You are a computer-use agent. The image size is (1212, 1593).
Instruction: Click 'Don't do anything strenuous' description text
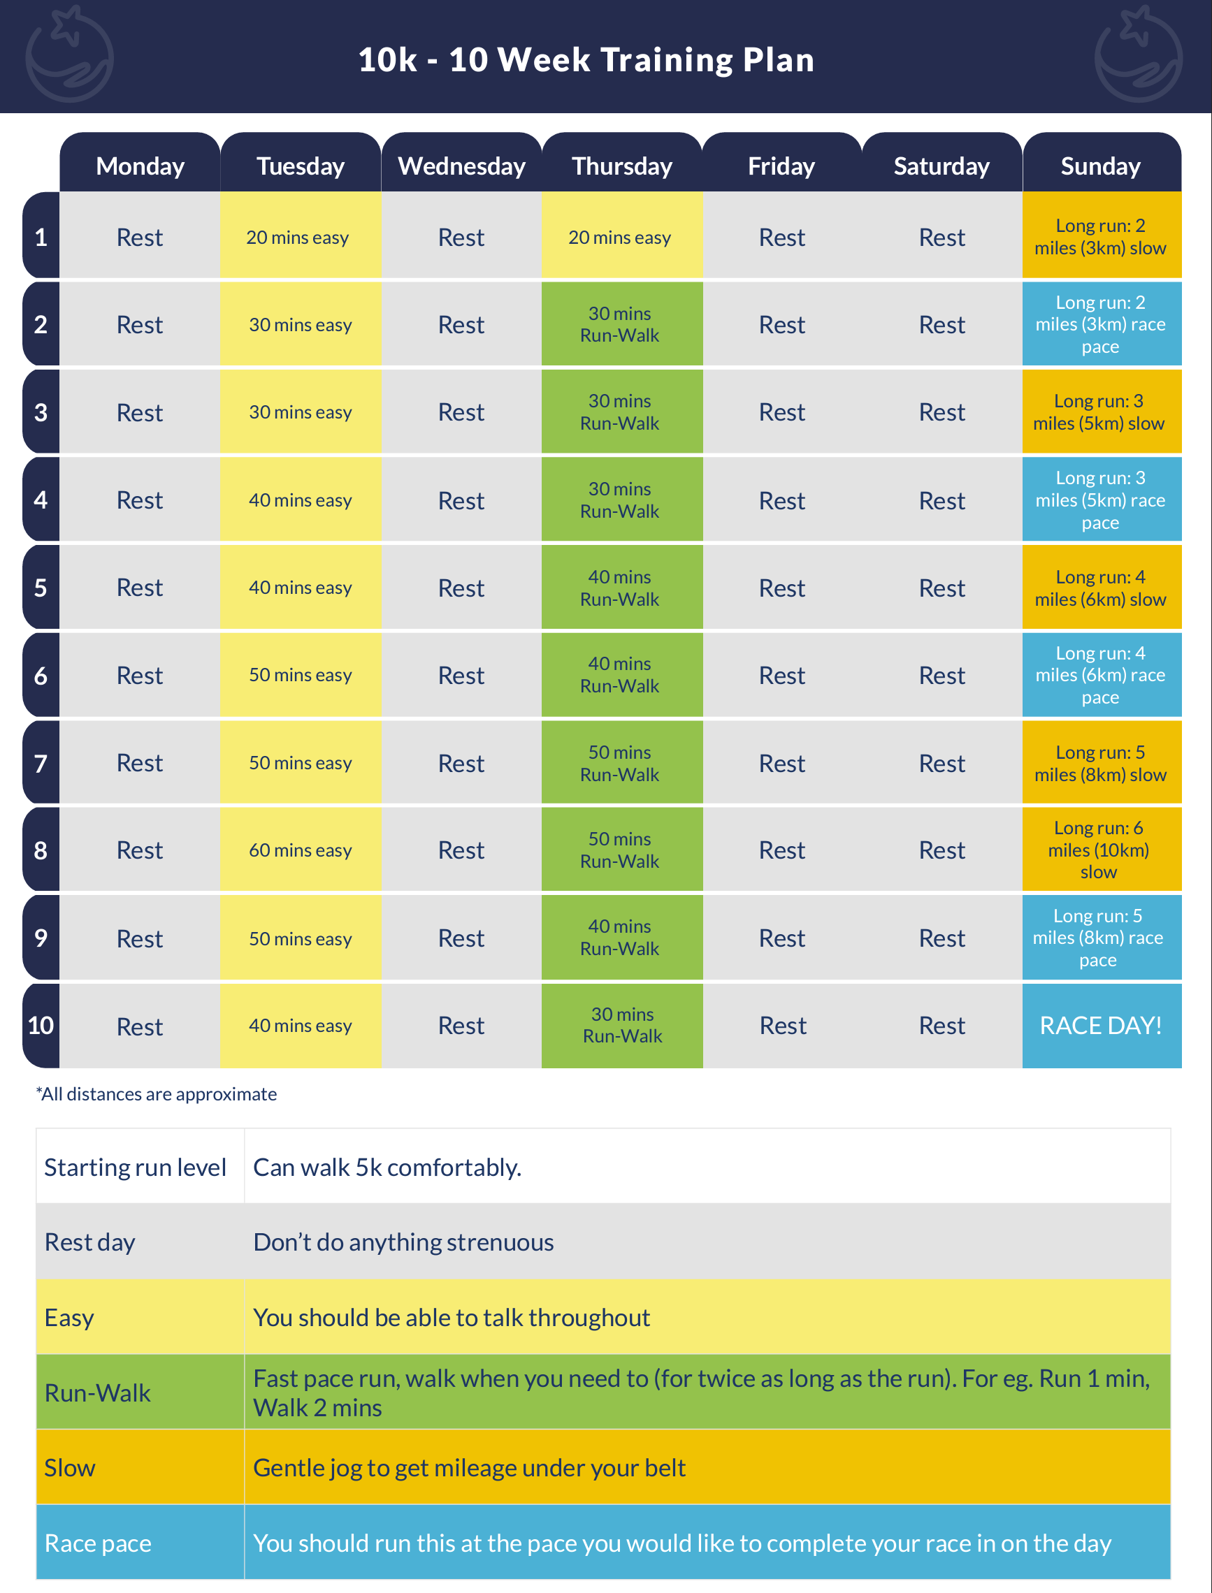(x=403, y=1242)
